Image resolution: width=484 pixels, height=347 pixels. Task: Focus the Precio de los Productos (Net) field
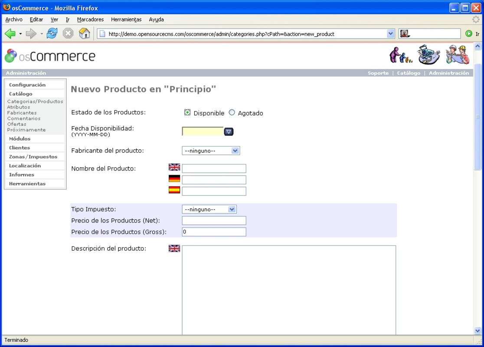pyautogui.click(x=214, y=220)
